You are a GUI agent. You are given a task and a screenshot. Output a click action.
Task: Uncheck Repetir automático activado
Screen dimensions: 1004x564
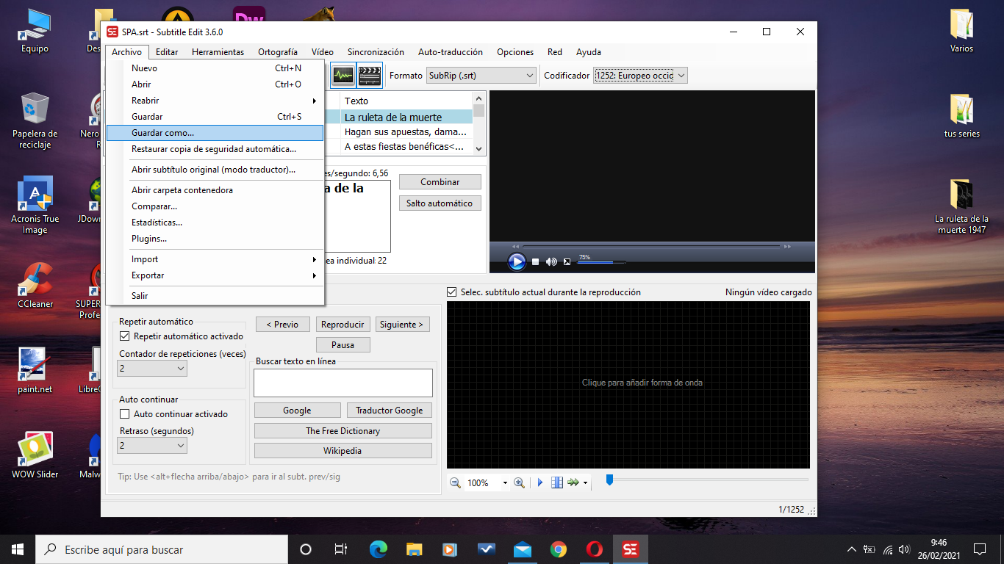[125, 336]
